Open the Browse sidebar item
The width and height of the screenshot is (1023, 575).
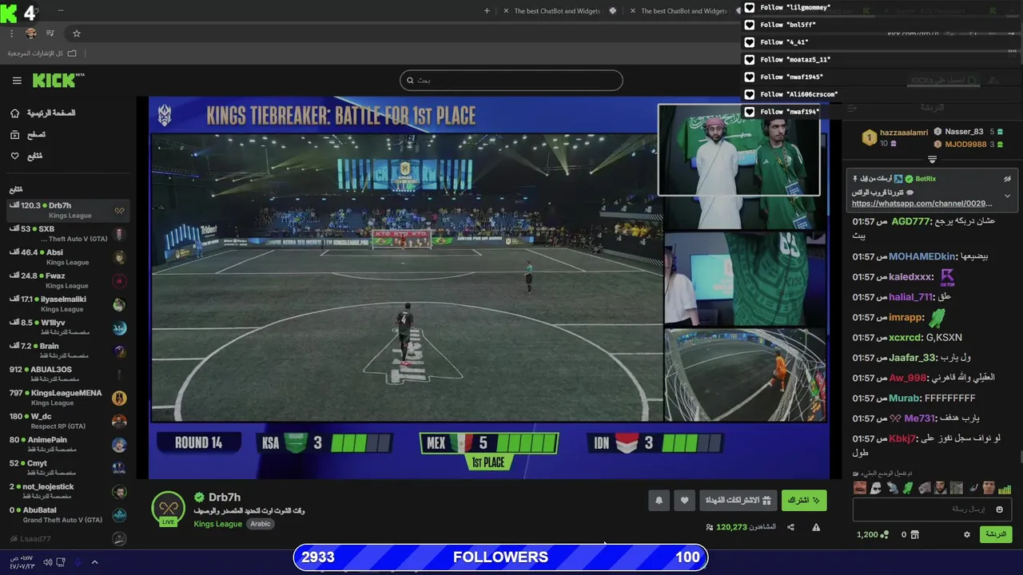tap(28, 135)
